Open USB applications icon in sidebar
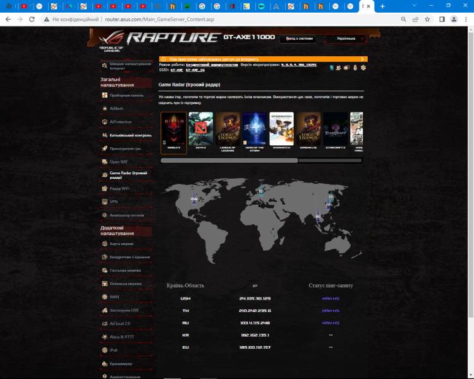 pyautogui.click(x=104, y=310)
